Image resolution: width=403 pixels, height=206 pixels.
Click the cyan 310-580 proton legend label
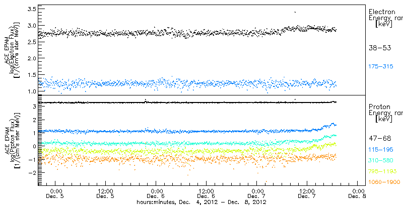[381, 161]
